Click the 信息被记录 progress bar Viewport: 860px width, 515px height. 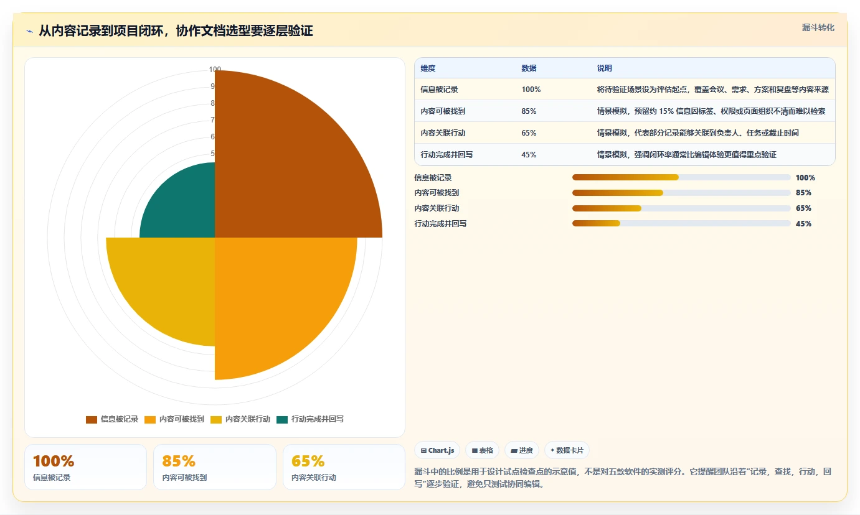coord(681,178)
